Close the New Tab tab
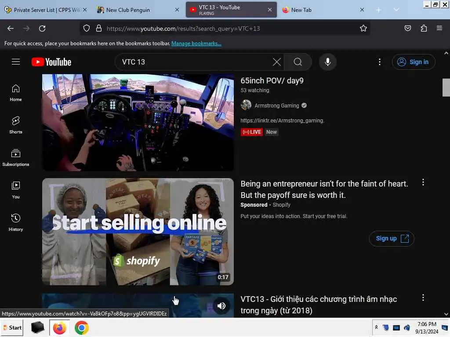The image size is (450, 337). (362, 10)
